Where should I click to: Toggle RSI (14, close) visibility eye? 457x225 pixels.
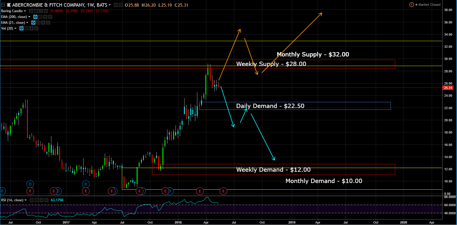pyautogui.click(x=32, y=200)
